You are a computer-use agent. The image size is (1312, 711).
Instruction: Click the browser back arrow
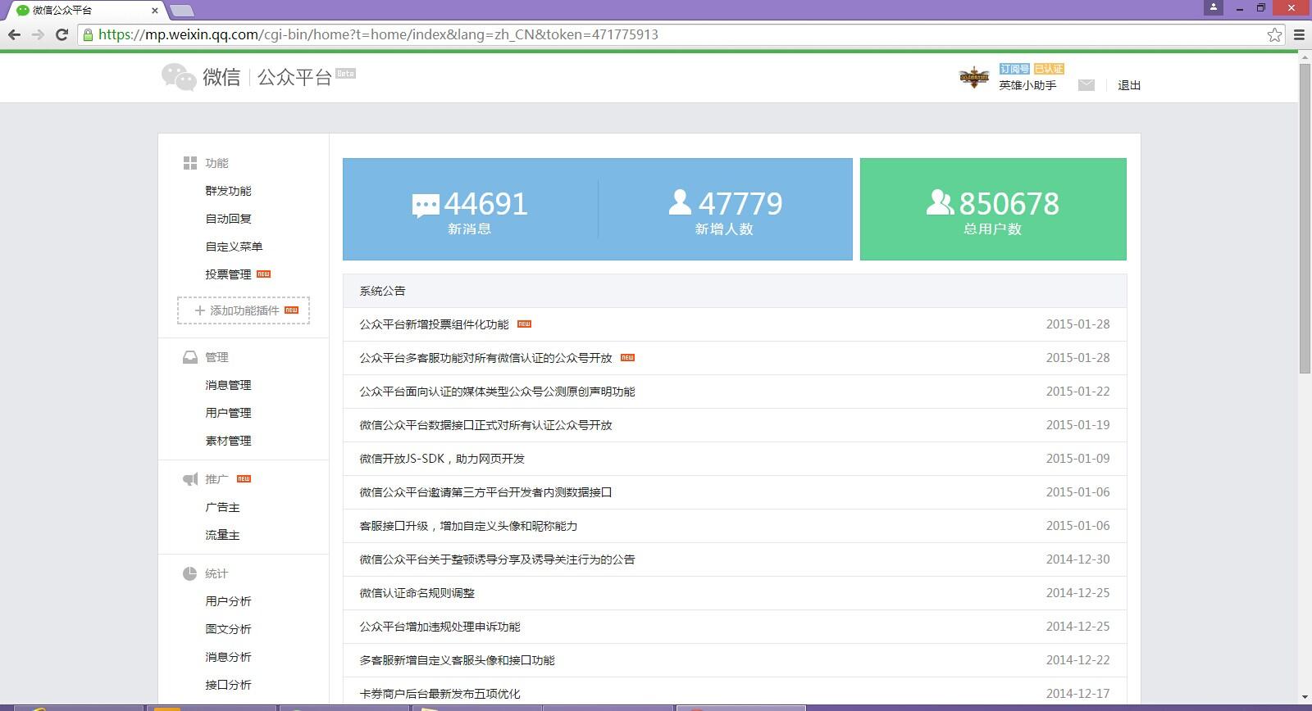tap(14, 34)
